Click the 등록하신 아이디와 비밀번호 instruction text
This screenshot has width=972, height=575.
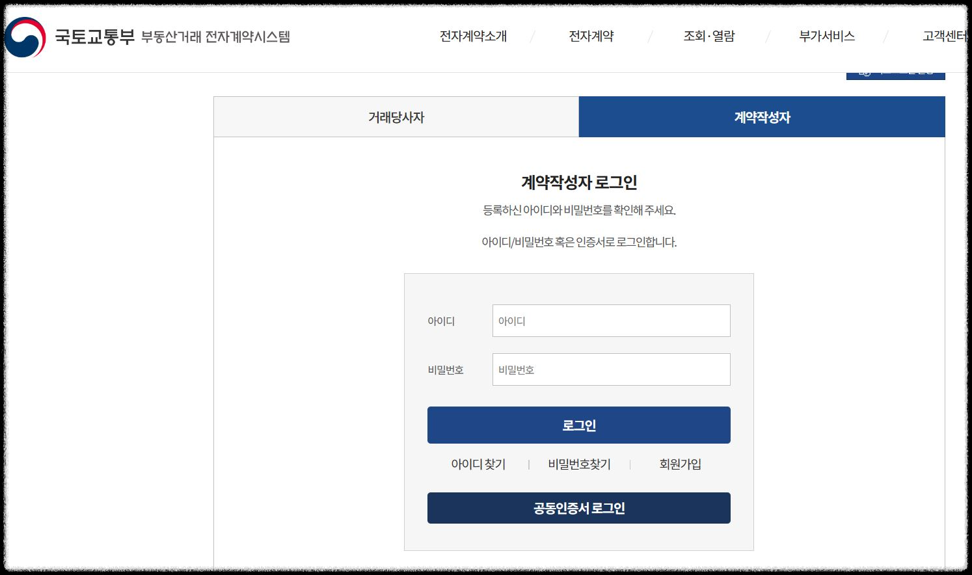tap(578, 210)
